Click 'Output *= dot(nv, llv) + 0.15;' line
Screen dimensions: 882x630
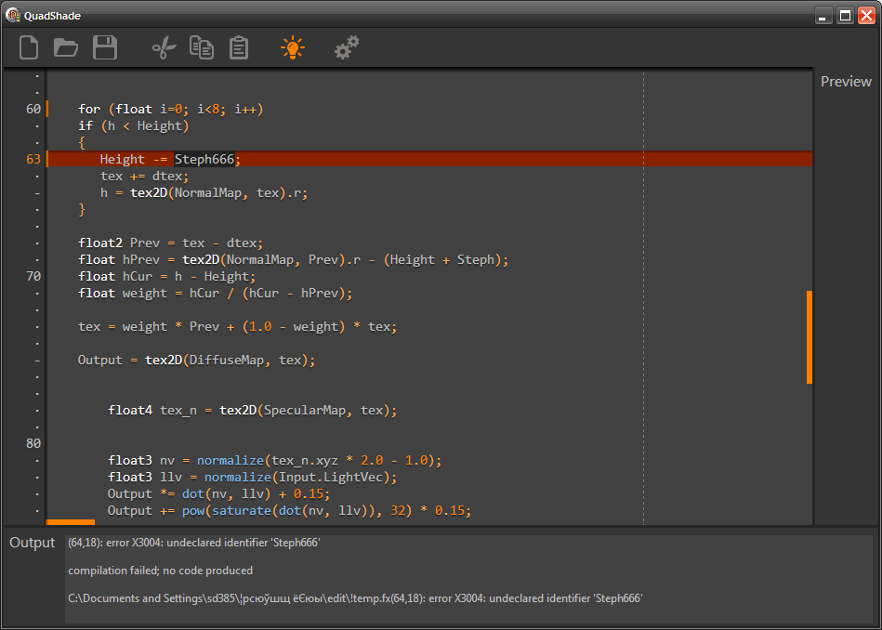(x=218, y=494)
